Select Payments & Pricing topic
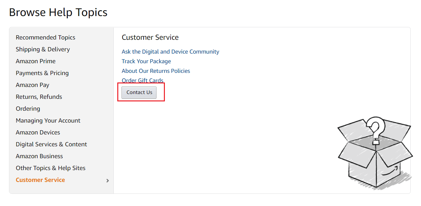Image resolution: width=421 pixels, height=206 pixels. 42,73
